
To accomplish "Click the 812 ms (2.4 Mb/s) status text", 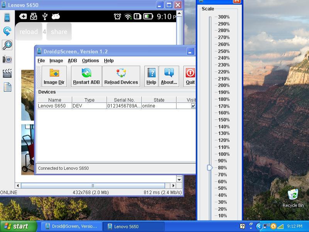I will click(x=163, y=192).
